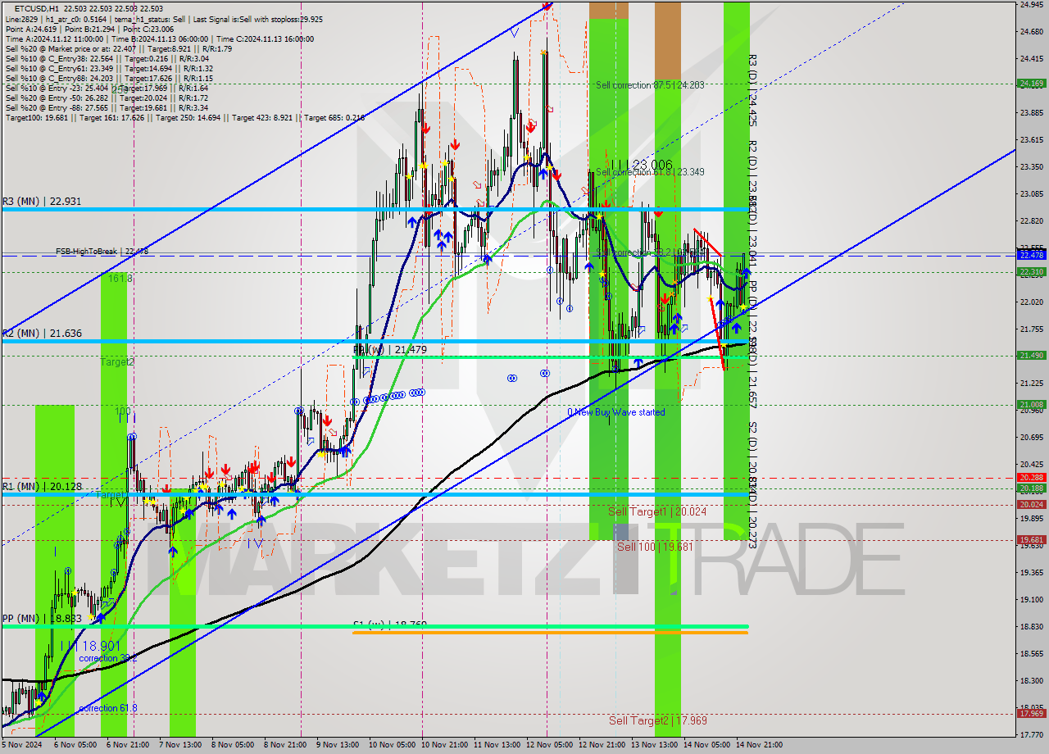Click the 'Sell 100 | 19.681' label
This screenshot has height=754, width=1049.
click(655, 546)
